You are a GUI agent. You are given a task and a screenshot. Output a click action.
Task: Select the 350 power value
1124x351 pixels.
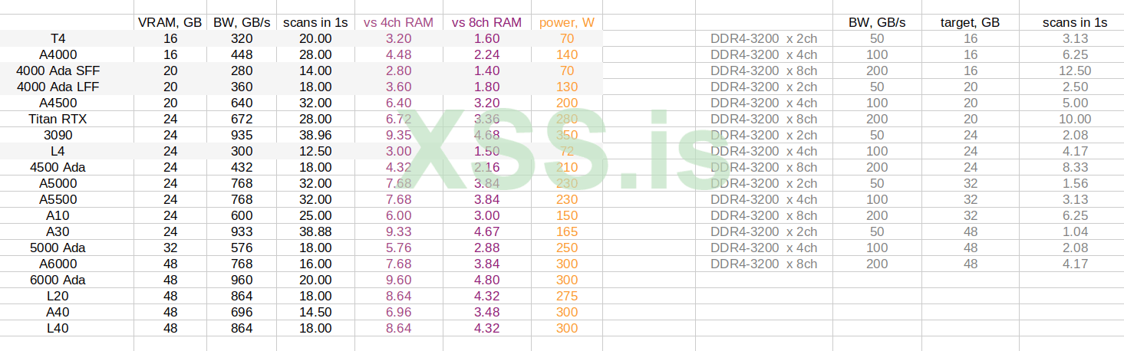pyautogui.click(x=567, y=135)
